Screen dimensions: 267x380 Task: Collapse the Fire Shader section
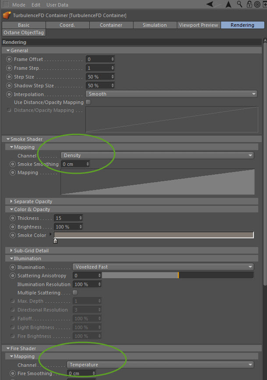[x=8, y=348]
